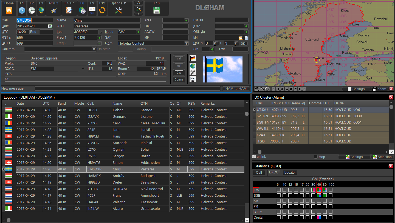Open the F9 QSL card icon
The width and height of the screenshot is (395, 223).
coord(92,8)
